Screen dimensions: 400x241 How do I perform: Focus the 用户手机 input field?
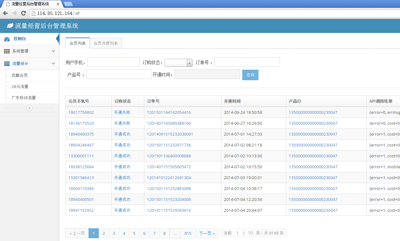113,62
